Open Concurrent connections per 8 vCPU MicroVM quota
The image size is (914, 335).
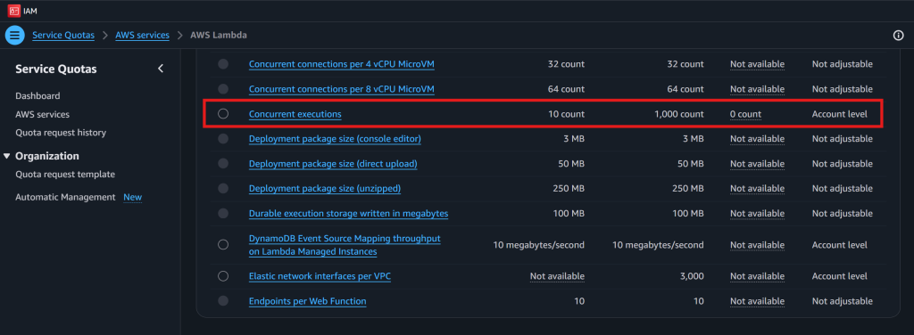342,89
